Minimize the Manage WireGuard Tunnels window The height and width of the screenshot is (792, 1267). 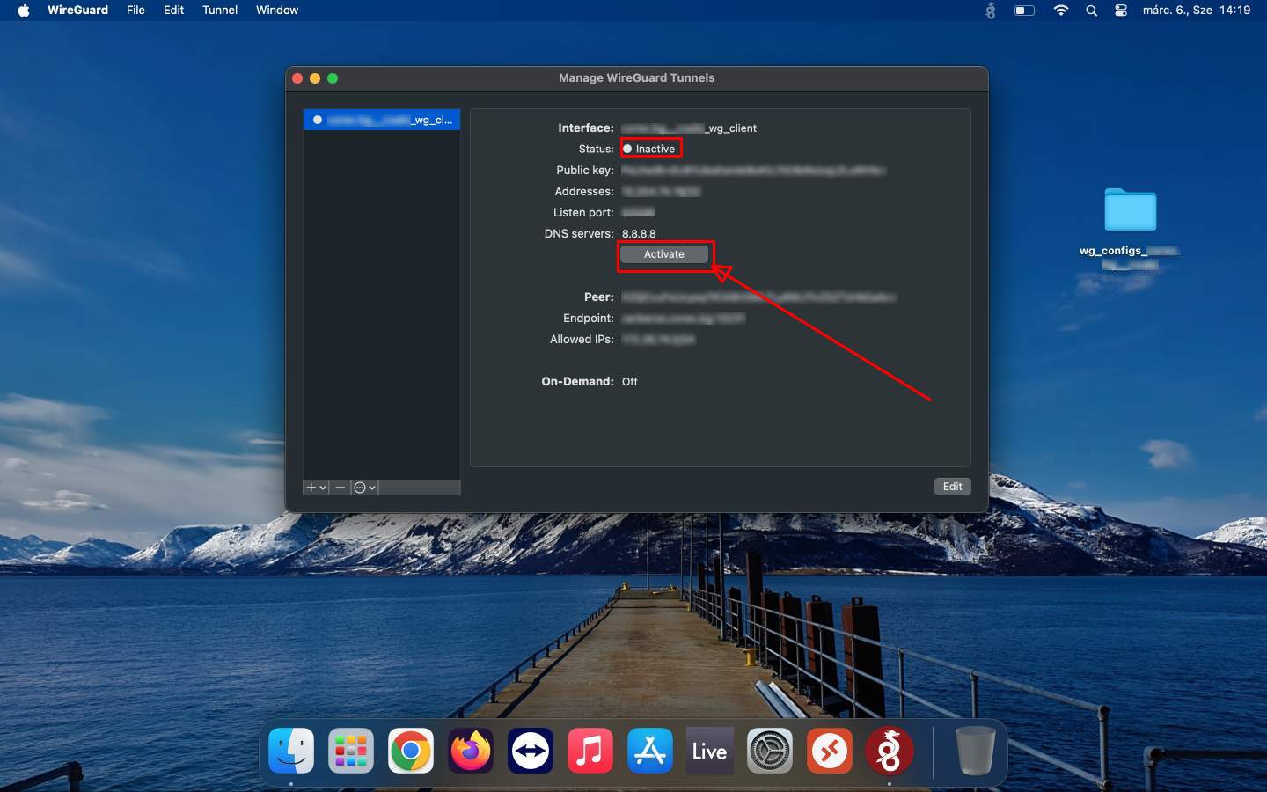pyautogui.click(x=315, y=78)
